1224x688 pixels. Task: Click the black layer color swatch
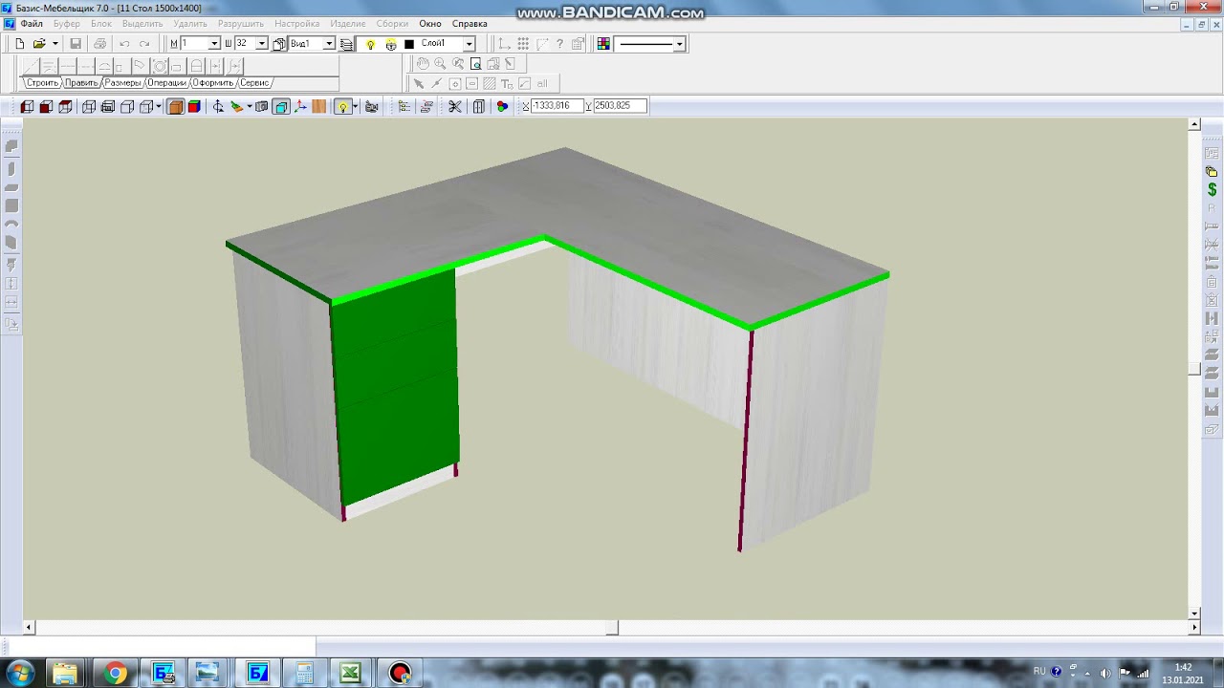[409, 44]
